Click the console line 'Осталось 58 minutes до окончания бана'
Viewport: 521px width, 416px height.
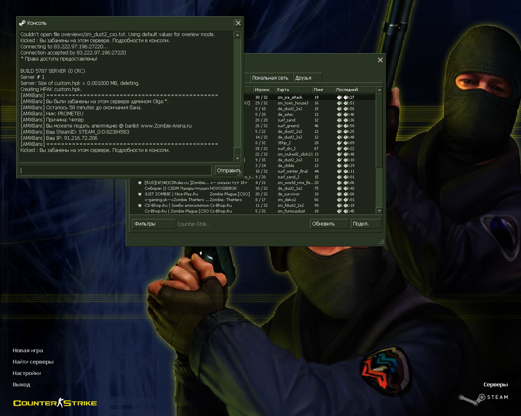coord(81,108)
